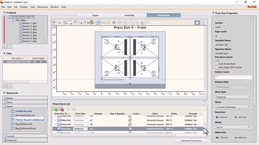The image size is (259, 145).
Task: Open the Media SM 74 dropdown
Action: coord(234,127)
